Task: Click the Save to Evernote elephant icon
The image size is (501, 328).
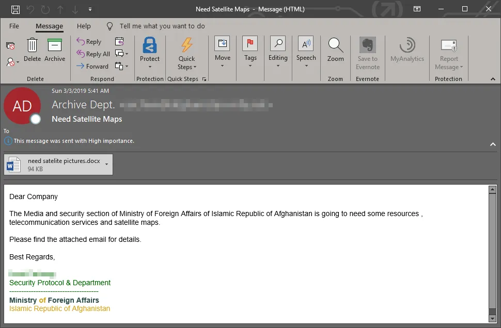Action: pos(367,45)
